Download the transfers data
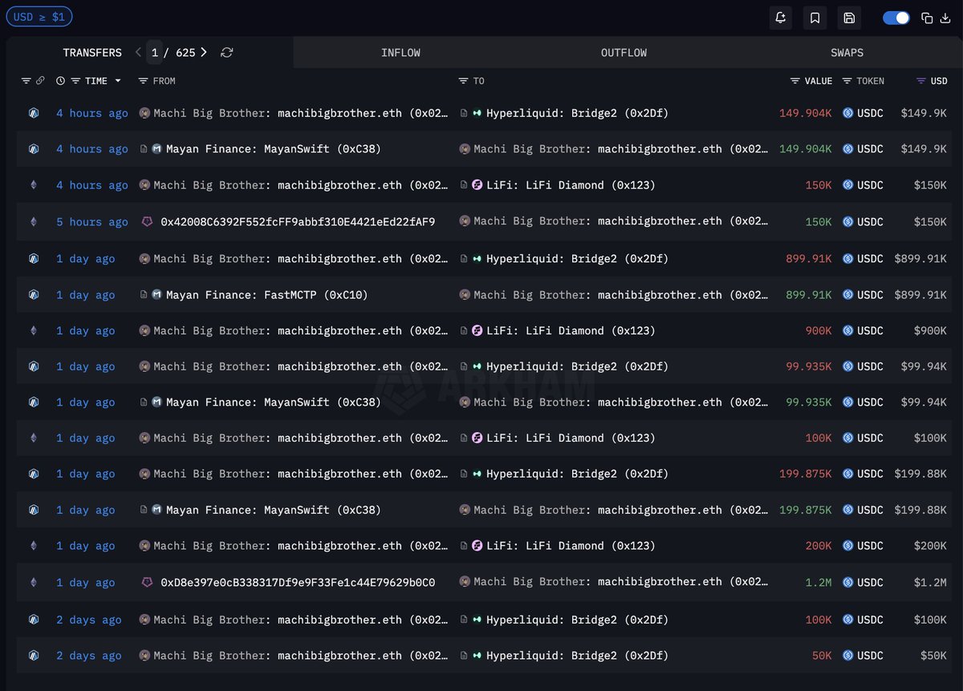 (945, 18)
